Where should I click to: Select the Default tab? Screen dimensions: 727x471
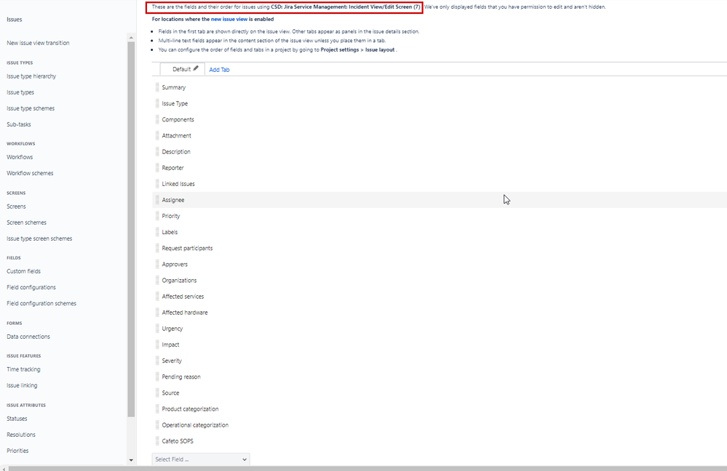(x=181, y=69)
